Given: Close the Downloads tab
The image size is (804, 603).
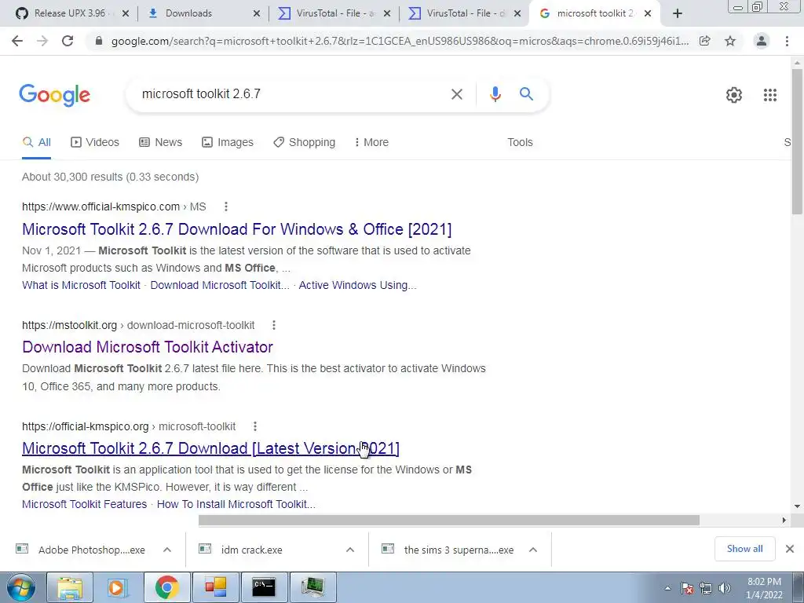Looking at the screenshot, I should click(257, 14).
